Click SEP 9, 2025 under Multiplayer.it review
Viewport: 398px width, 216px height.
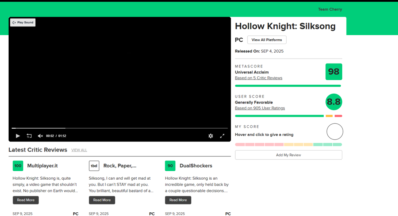[x=23, y=214]
